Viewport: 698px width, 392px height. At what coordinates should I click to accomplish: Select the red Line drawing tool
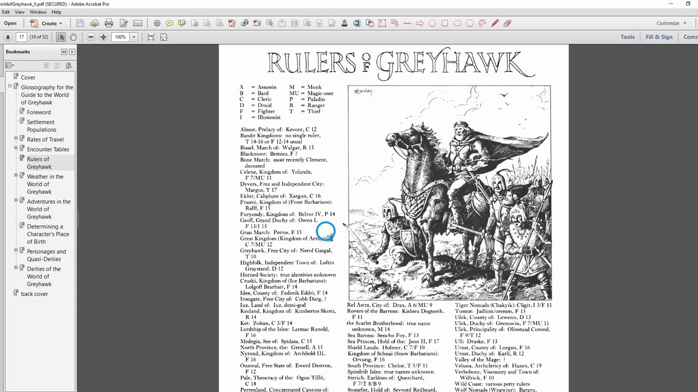click(407, 23)
